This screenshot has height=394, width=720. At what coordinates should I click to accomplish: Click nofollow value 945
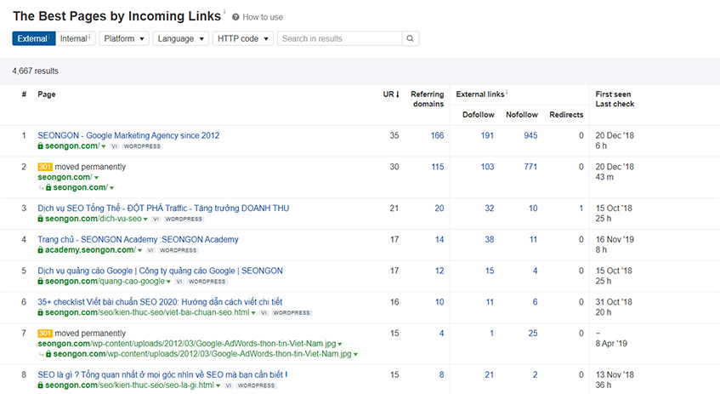[530, 135]
